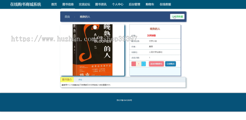Click the 京ICP备 footer text

124,100
